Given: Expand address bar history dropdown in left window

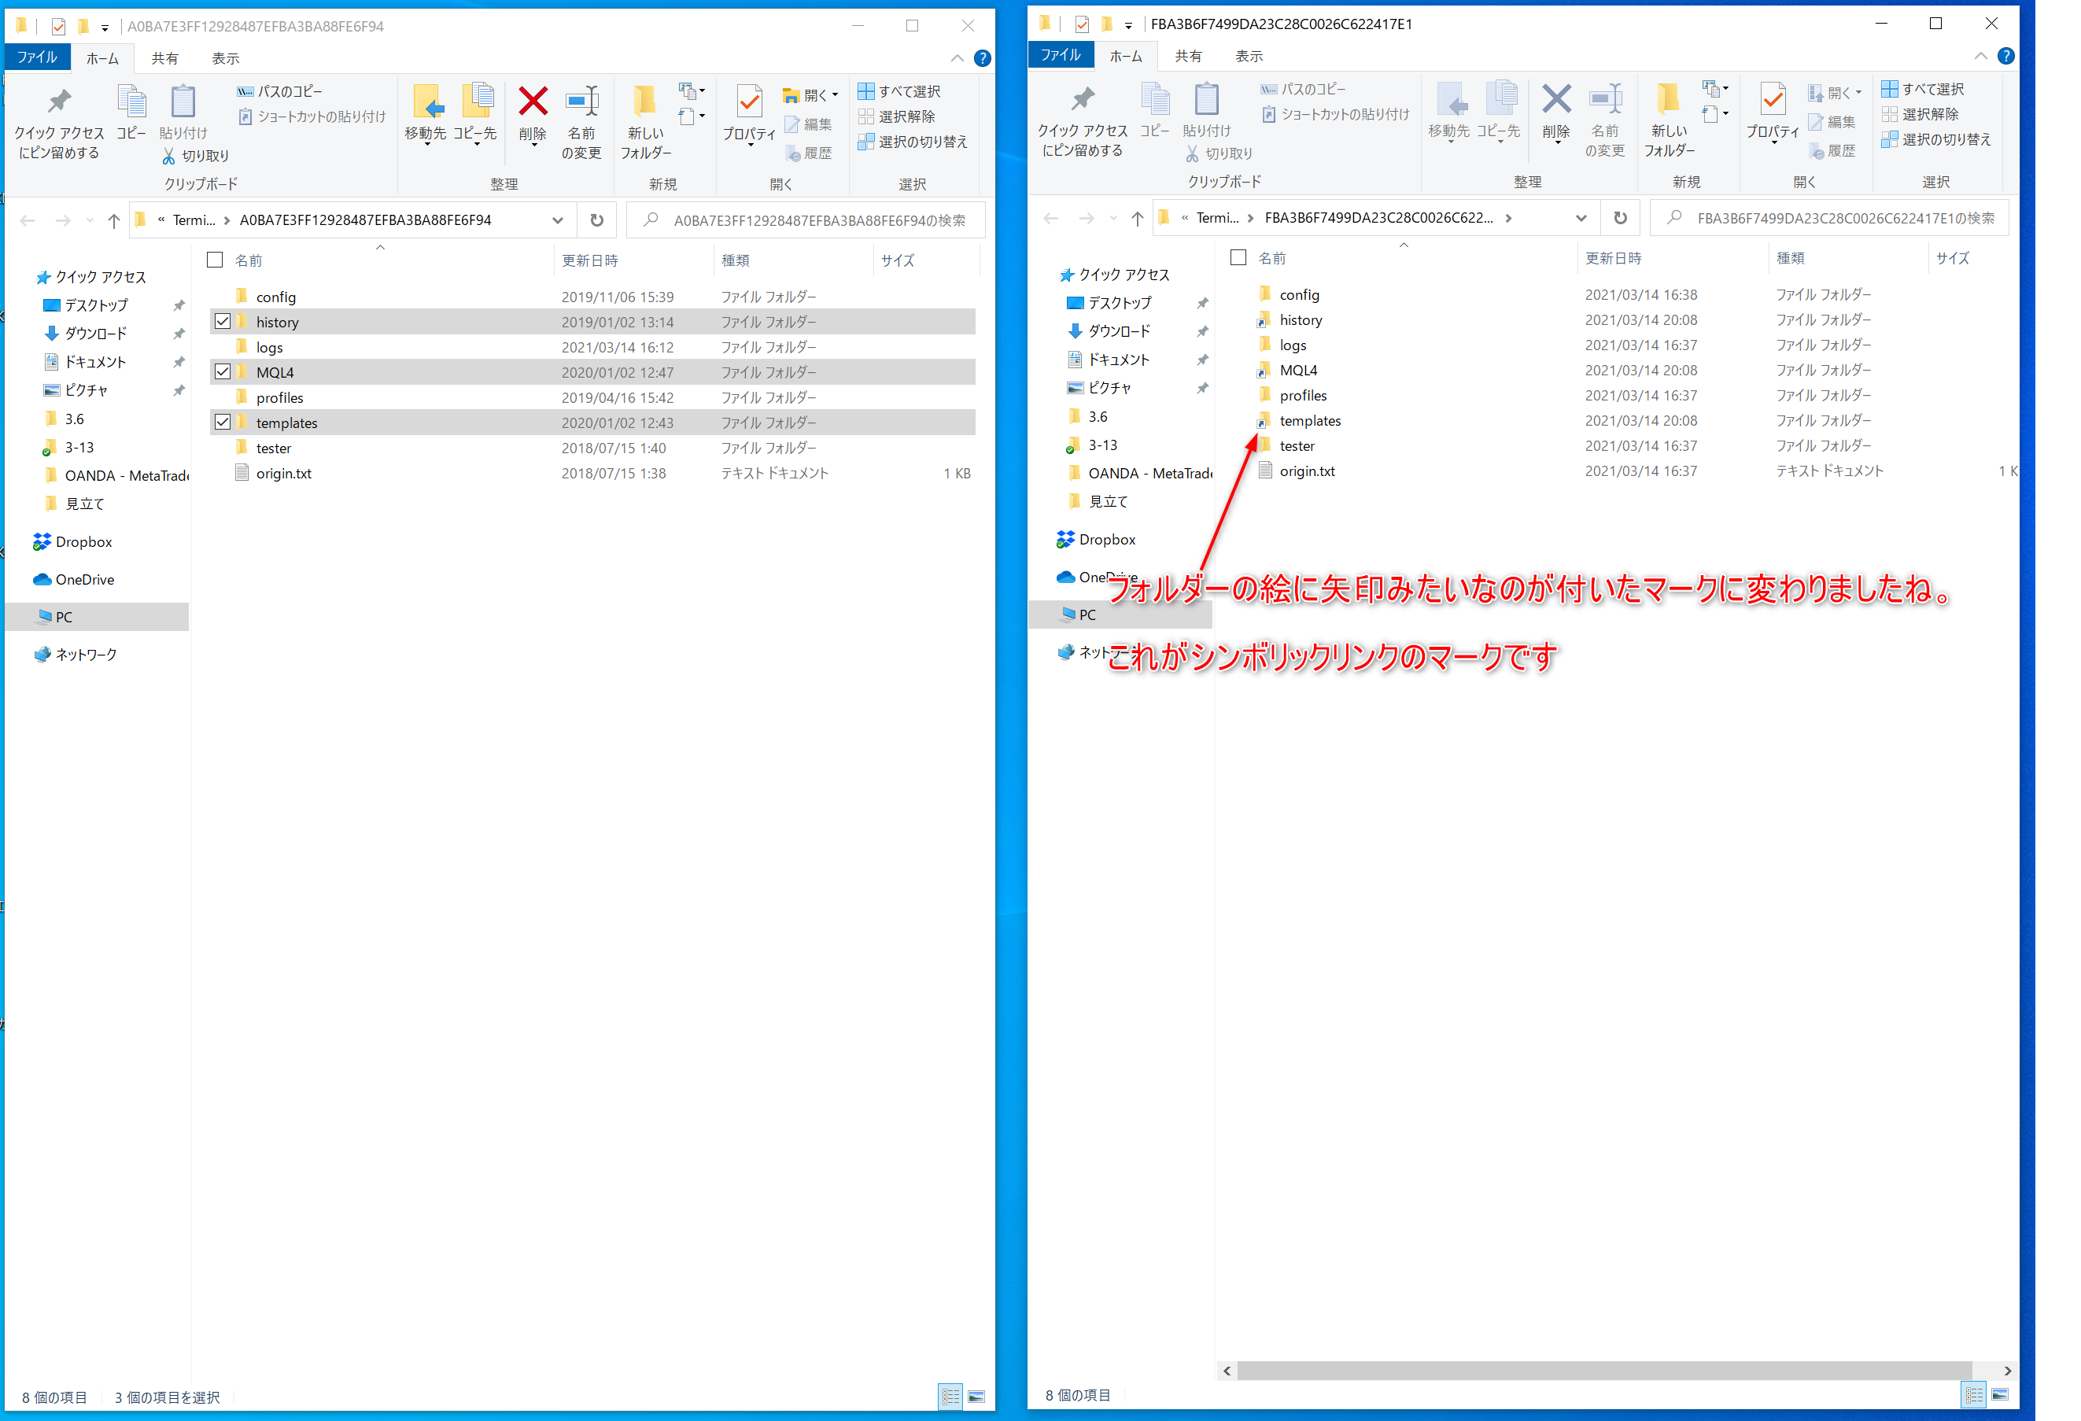Looking at the screenshot, I should [558, 220].
